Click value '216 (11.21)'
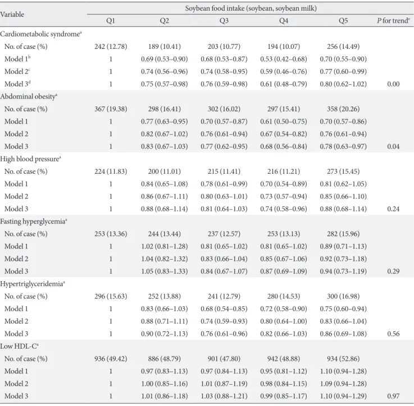 (x=284, y=172)
